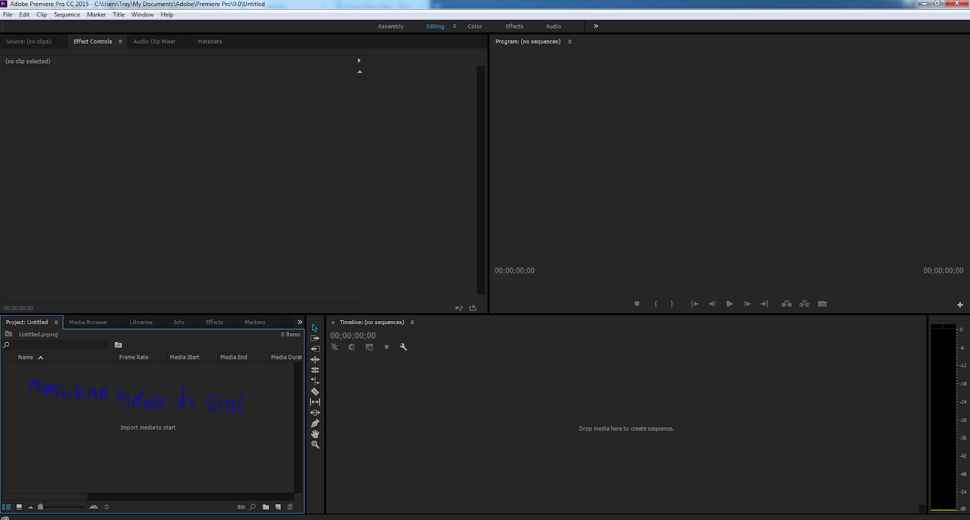Click the Find magnifier icon at Project panel bottom
970x520 pixels.
(253, 507)
